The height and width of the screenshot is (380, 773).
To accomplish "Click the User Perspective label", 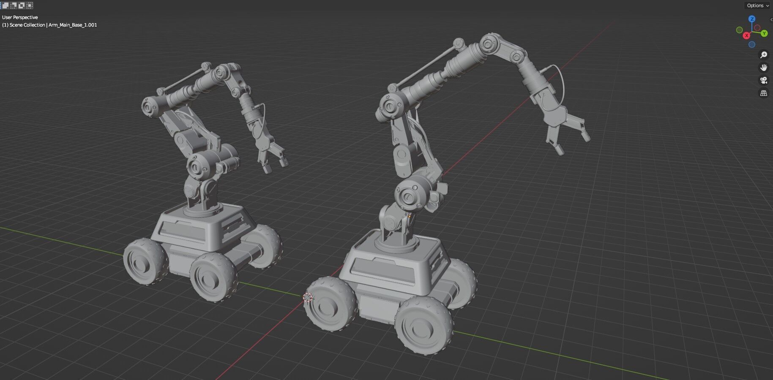I will click(20, 17).
